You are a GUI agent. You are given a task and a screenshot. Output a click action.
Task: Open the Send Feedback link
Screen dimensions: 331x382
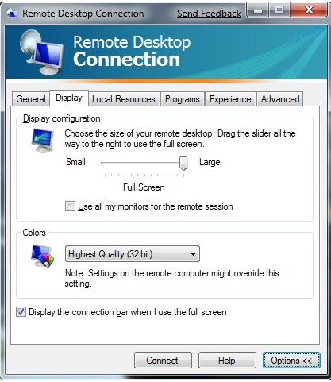click(x=209, y=14)
